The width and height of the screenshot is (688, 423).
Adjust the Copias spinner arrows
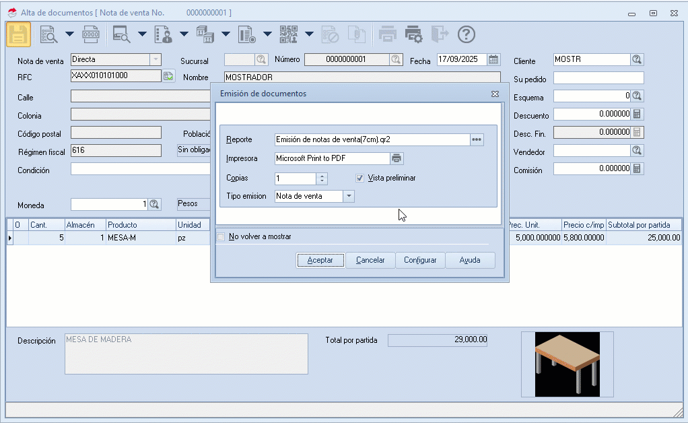pyautogui.click(x=322, y=178)
